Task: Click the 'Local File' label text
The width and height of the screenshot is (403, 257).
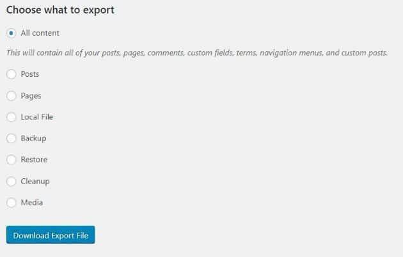Action: (x=37, y=117)
